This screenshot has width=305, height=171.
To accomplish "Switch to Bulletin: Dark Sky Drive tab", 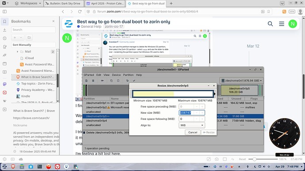I will pos(64,4).
